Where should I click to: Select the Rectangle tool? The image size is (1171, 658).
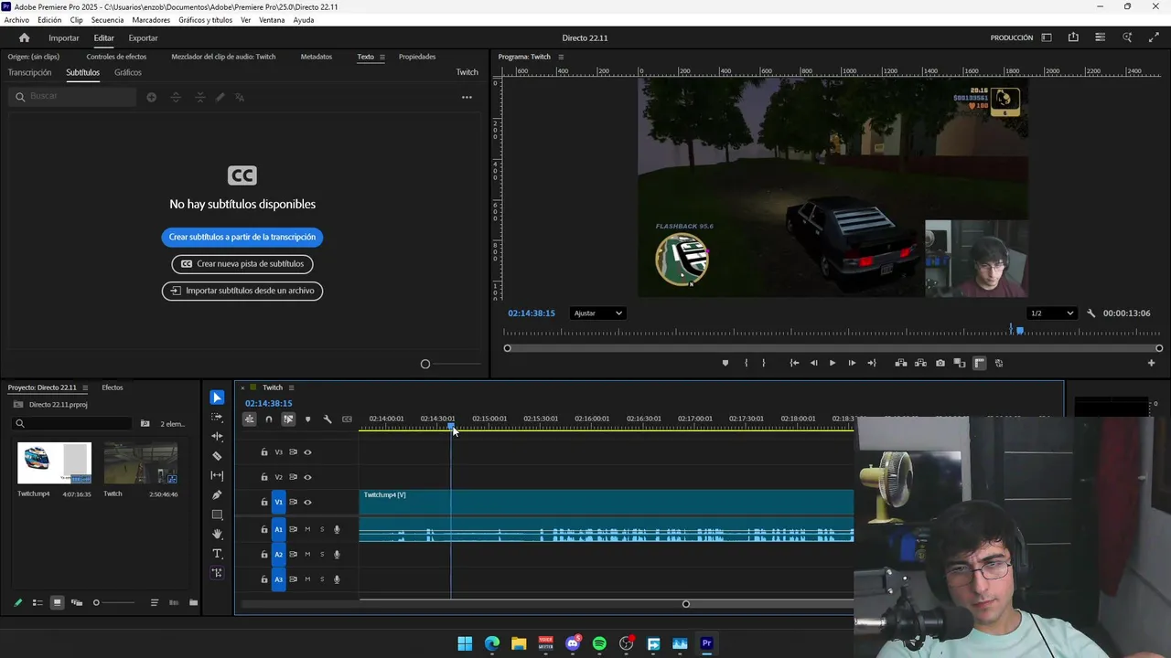[x=217, y=515]
